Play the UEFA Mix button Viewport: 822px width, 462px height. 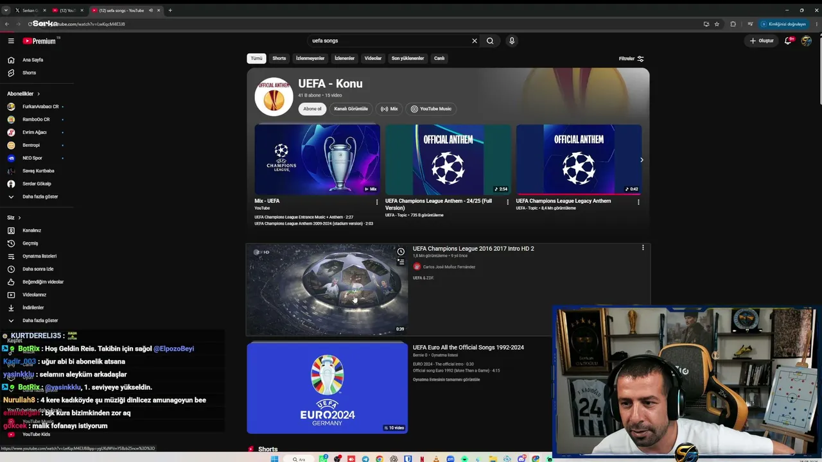(389, 109)
